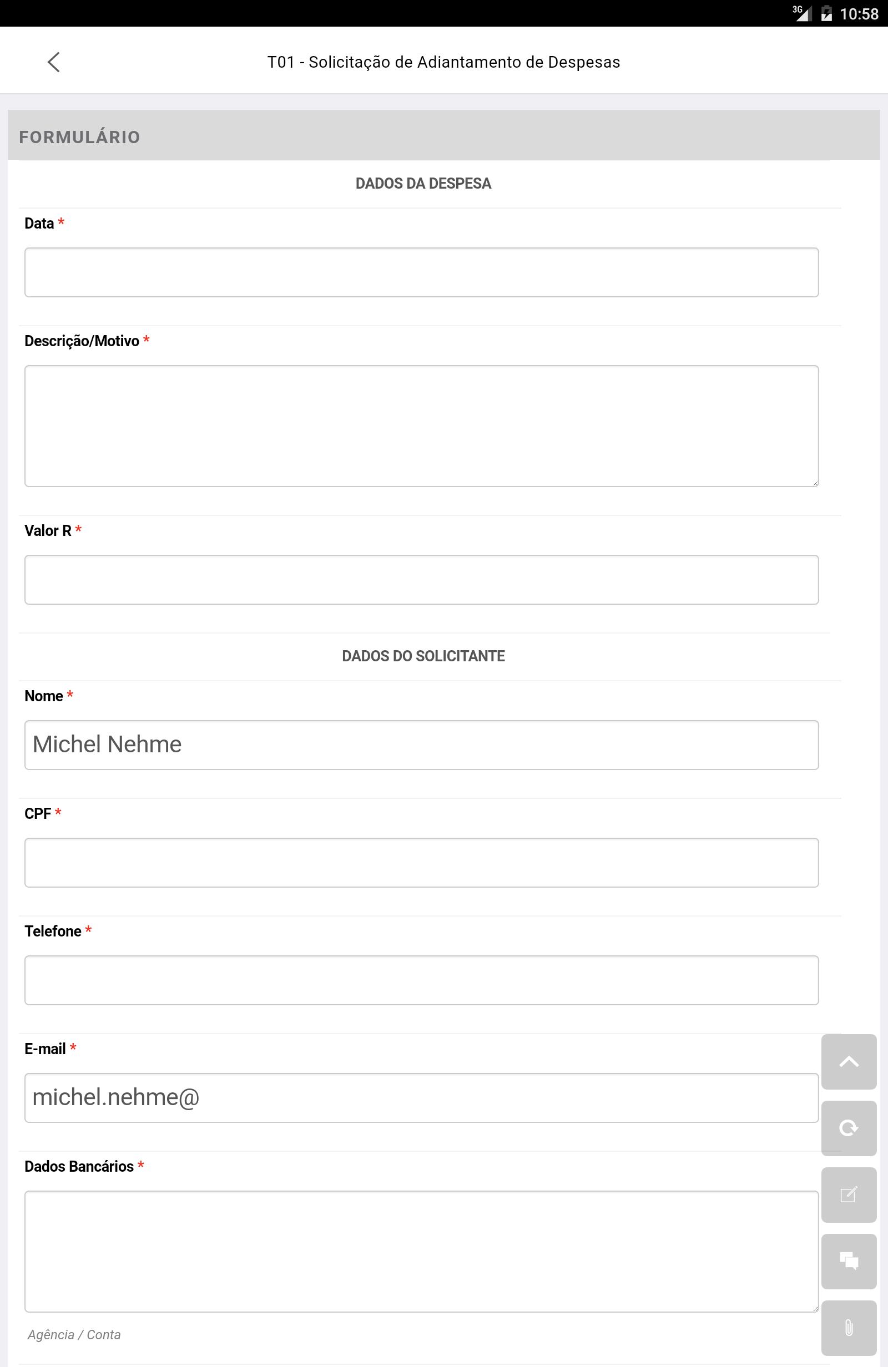Tap the back arrow in the header
Viewport: 888px width, 1367px height.
53,62
